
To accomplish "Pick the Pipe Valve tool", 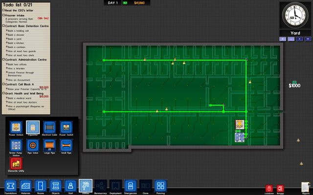I will 32,145.
